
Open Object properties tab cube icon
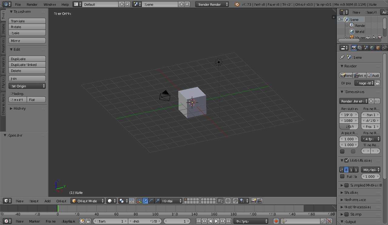point(378,48)
